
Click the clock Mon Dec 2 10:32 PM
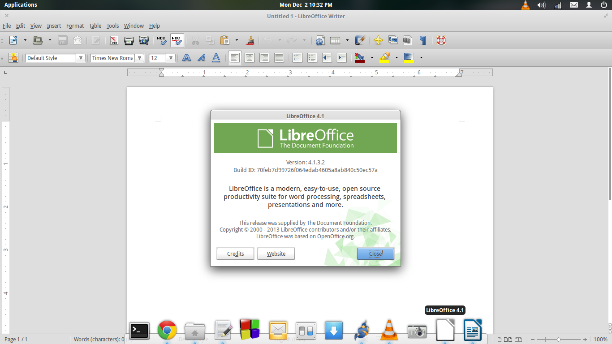pyautogui.click(x=306, y=5)
